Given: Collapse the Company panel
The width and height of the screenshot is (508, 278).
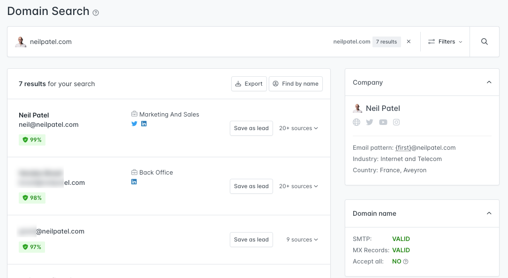Looking at the screenshot, I should coord(489,82).
